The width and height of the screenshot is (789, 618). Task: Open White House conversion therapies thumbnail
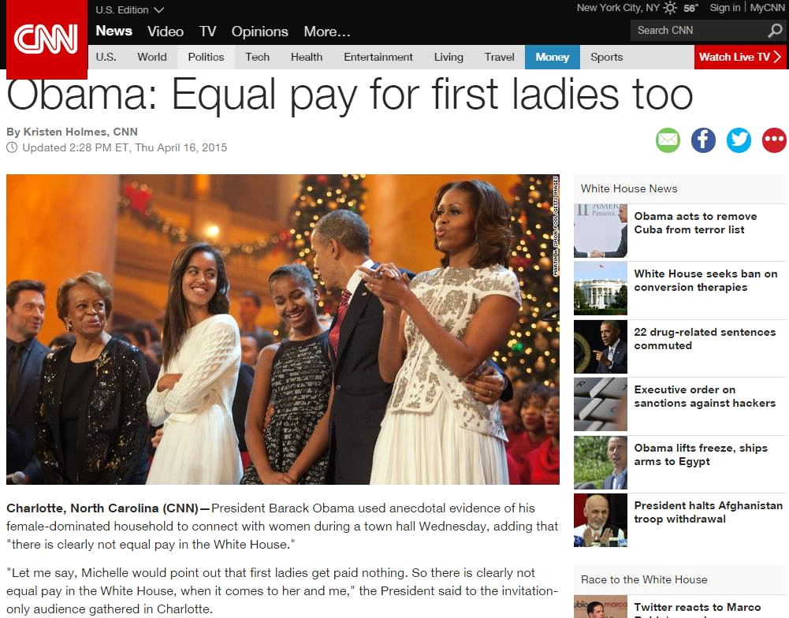pos(601,289)
